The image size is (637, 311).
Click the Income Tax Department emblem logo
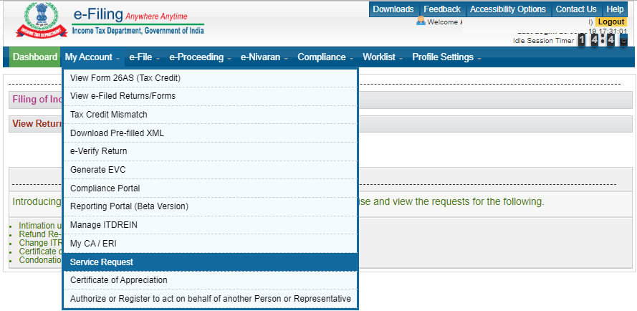point(41,20)
